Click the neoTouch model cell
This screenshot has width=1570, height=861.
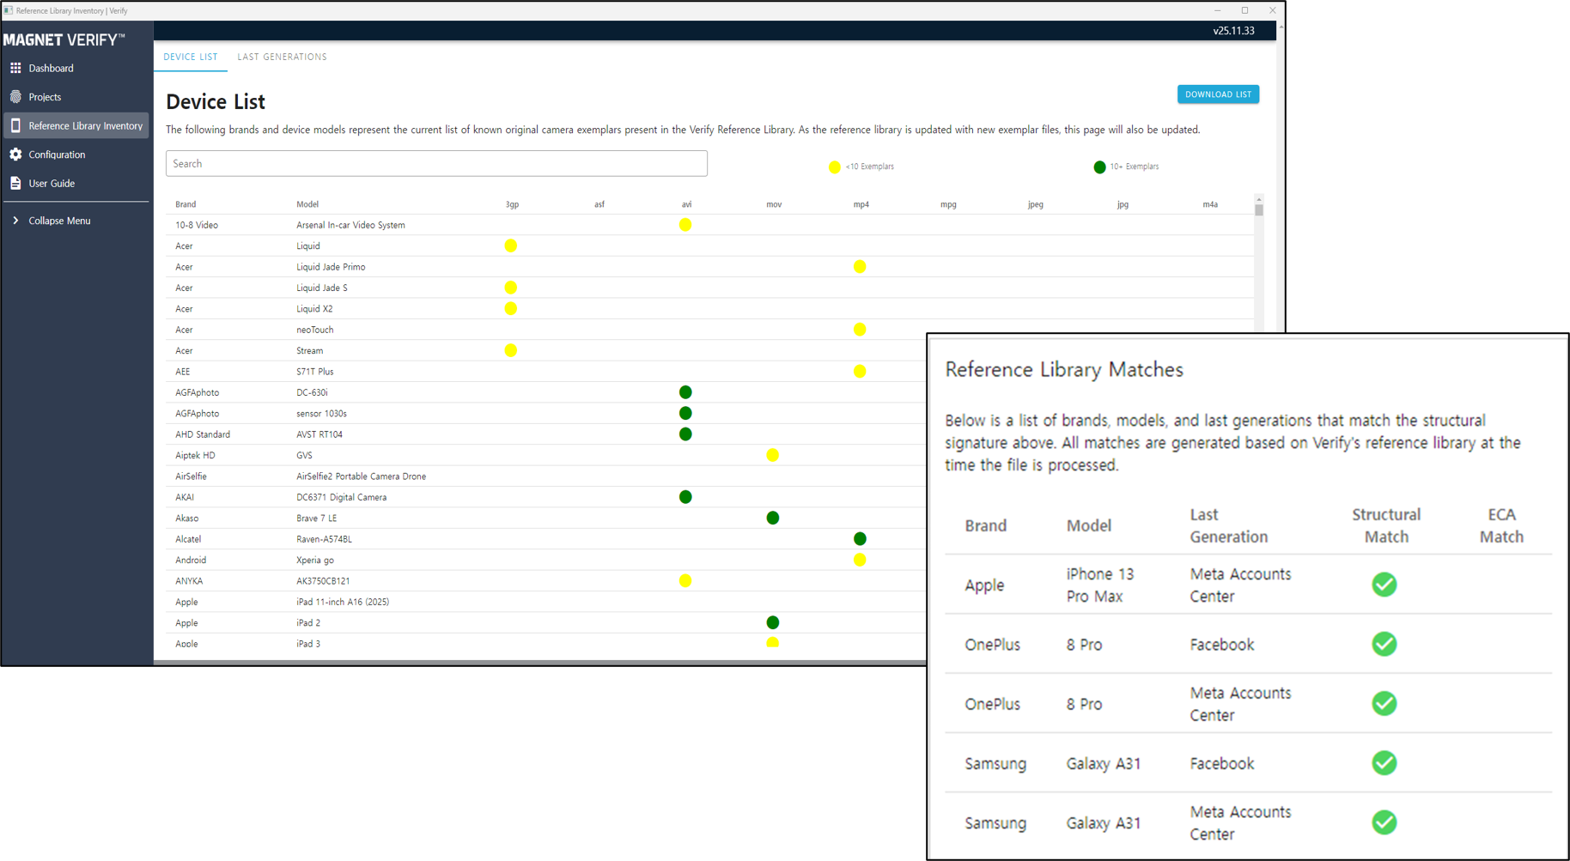315,330
